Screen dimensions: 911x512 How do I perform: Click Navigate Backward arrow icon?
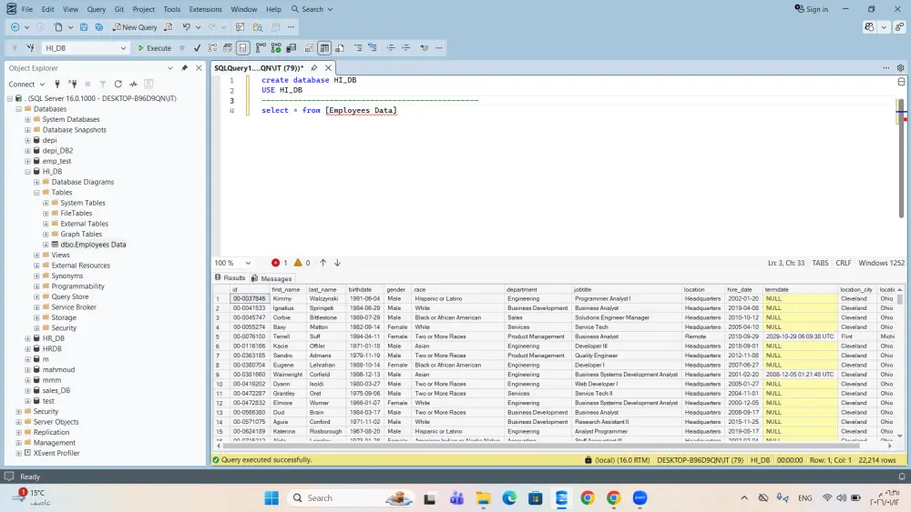(15, 26)
